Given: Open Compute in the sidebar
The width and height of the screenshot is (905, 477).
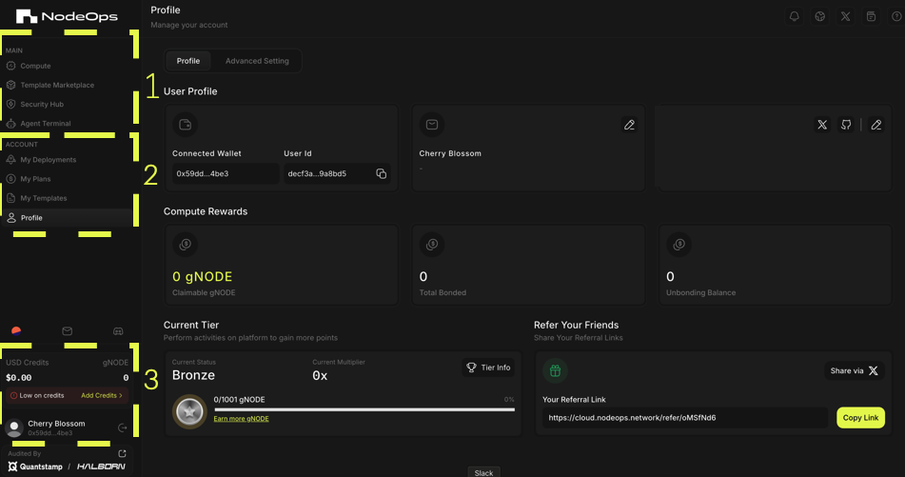Looking at the screenshot, I should click(x=35, y=66).
